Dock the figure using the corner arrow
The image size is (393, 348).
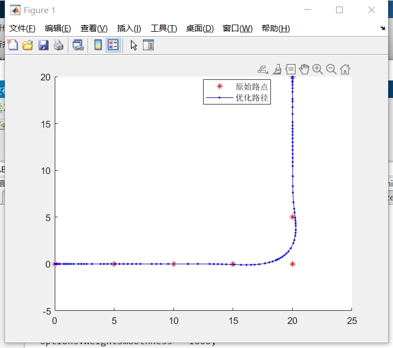pyautogui.click(x=383, y=28)
